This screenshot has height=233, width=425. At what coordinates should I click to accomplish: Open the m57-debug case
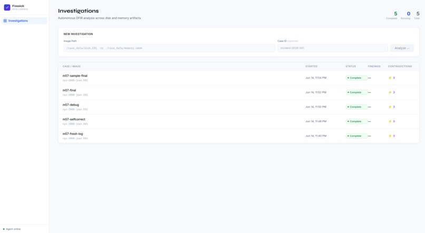pos(238,107)
